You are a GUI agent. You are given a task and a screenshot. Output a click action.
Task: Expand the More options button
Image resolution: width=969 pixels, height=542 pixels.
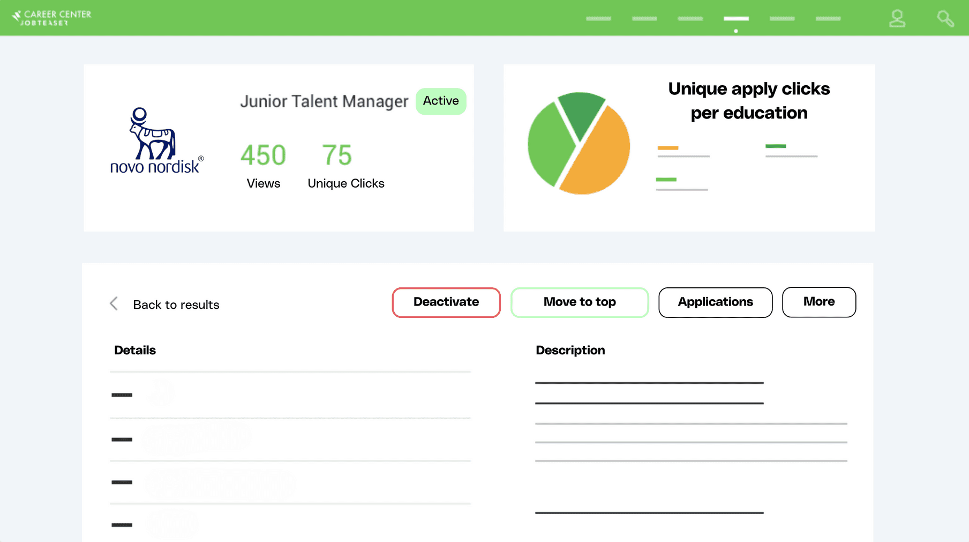point(818,302)
